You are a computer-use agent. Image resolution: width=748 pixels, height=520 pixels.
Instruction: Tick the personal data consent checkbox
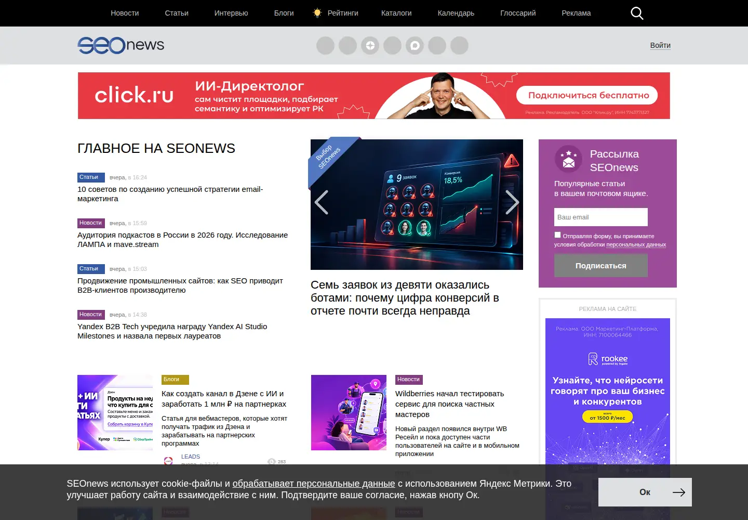tap(557, 235)
